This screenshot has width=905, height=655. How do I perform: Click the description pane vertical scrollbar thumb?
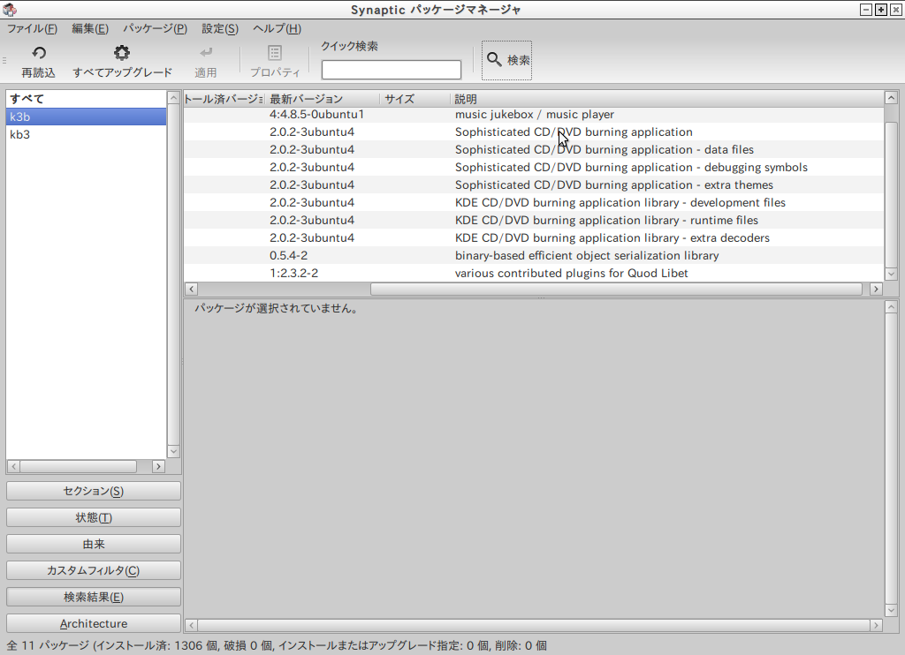[x=891, y=458]
